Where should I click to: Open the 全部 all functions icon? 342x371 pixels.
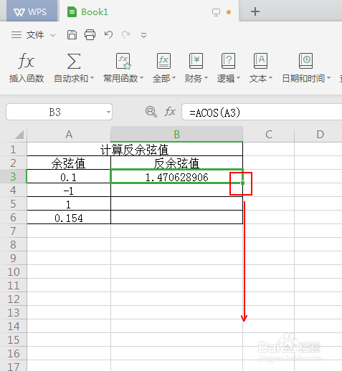[x=163, y=61]
